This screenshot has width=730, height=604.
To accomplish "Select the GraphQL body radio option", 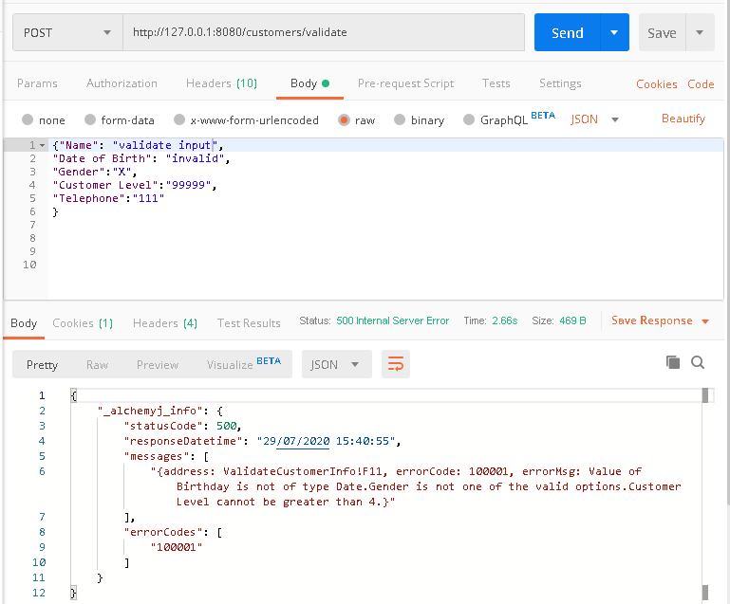I will click(469, 120).
